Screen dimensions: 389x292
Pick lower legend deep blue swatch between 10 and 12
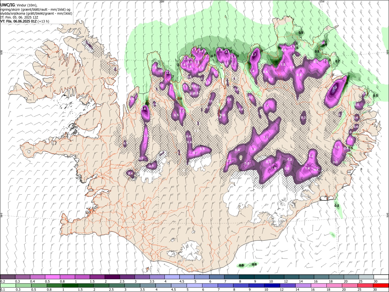pyautogui.click(x=272, y=285)
